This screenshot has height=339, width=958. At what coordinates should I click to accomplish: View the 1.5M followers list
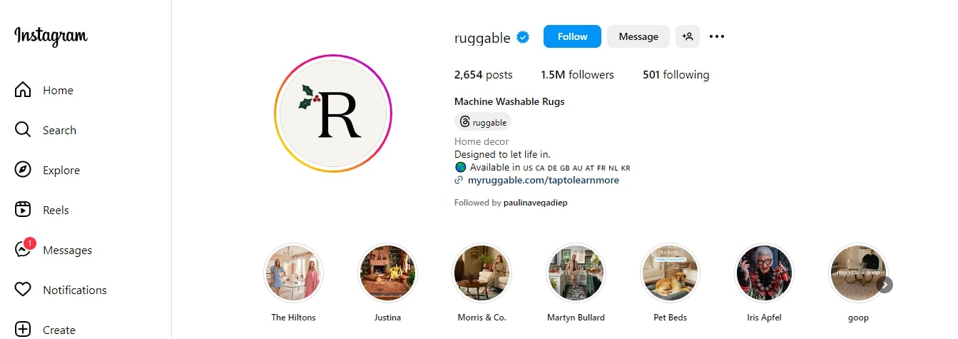577,75
